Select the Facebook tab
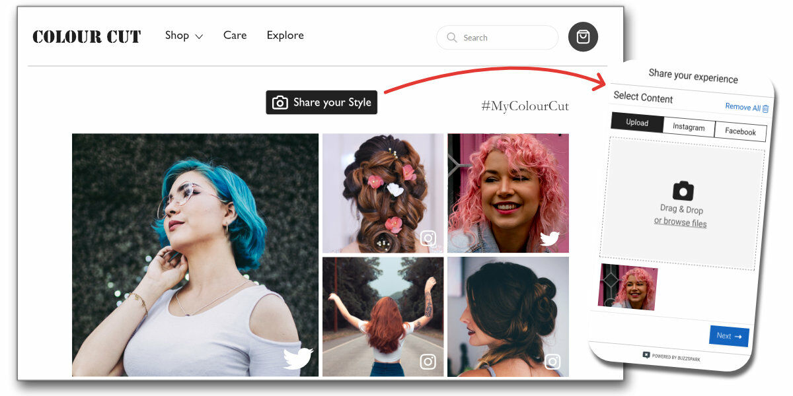Image resolution: width=793 pixels, height=396 pixels. click(740, 131)
